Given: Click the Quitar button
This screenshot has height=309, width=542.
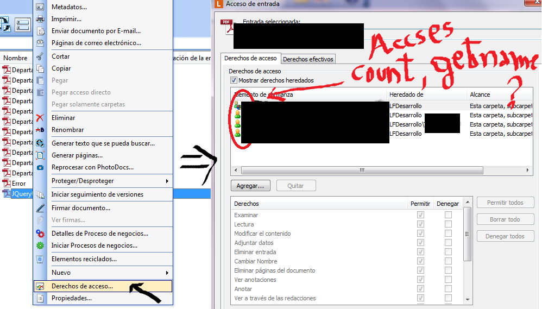Looking at the screenshot, I should 296,186.
